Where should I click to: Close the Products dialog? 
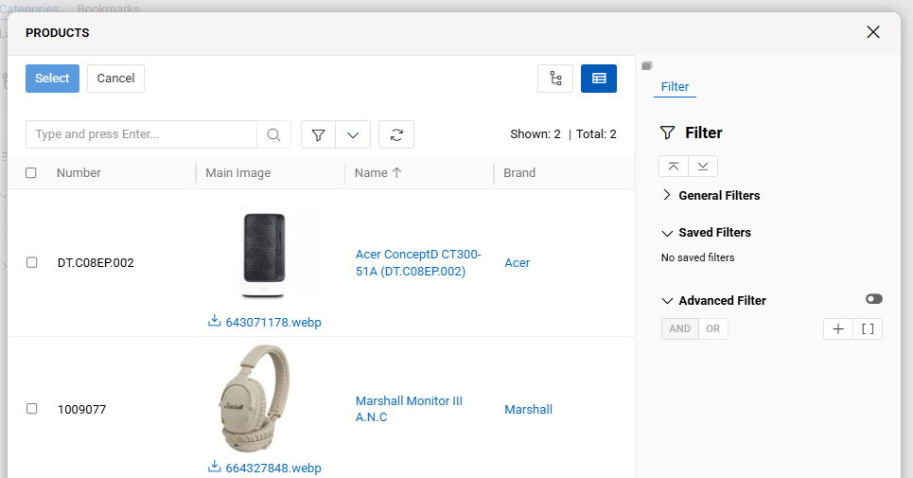tap(873, 32)
